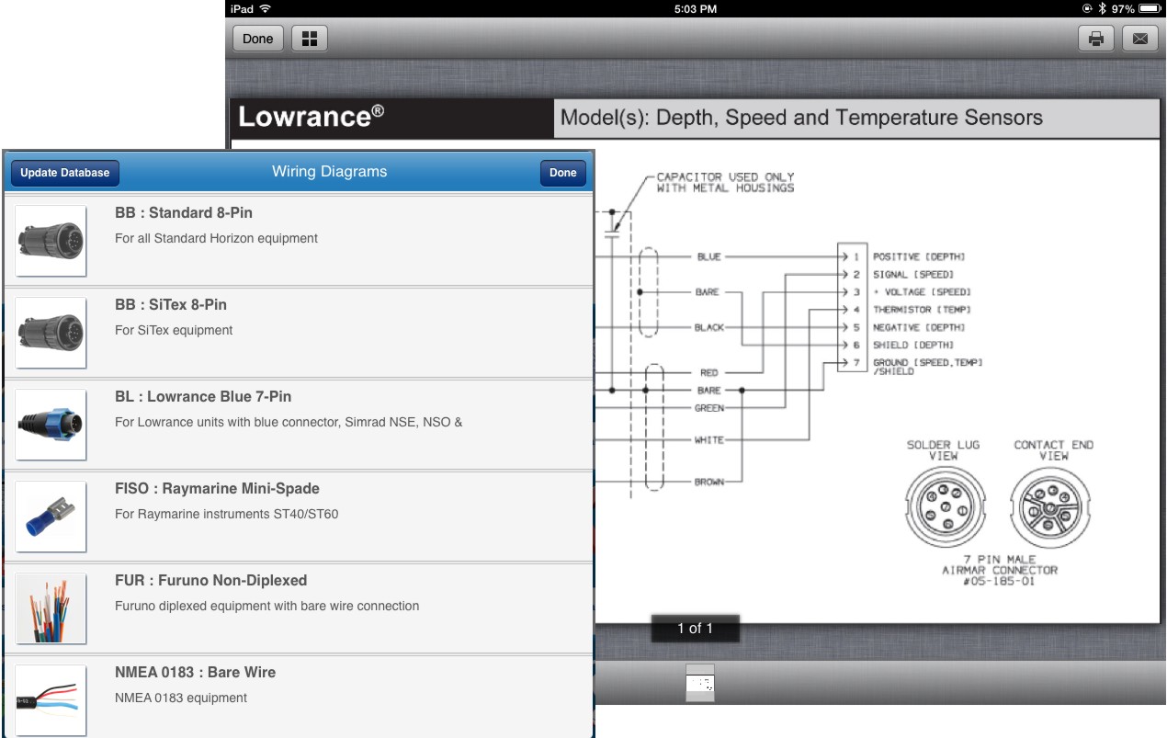Tap the '1 of 1' page indicator

696,629
